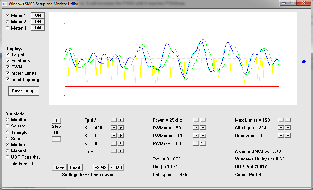Uncheck the Target display checkbox

coord(7,54)
